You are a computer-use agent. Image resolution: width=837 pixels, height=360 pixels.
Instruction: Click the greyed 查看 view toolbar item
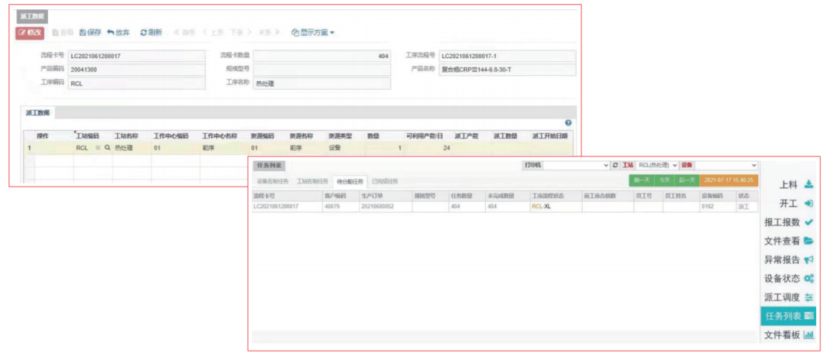click(x=63, y=33)
